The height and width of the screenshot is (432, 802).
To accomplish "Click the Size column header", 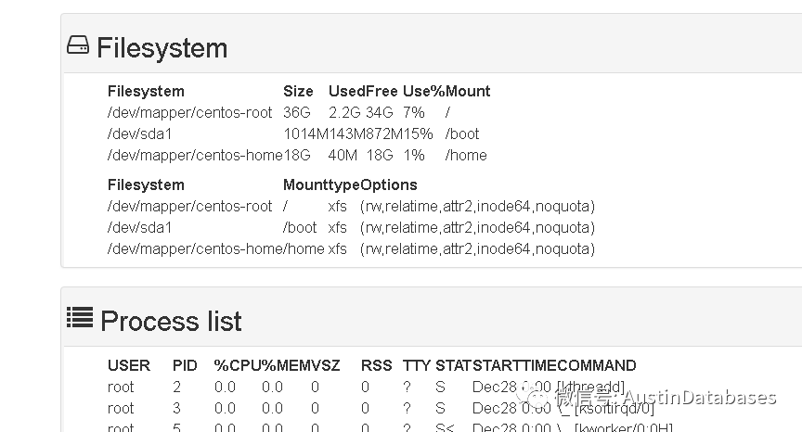I will click(x=298, y=91).
